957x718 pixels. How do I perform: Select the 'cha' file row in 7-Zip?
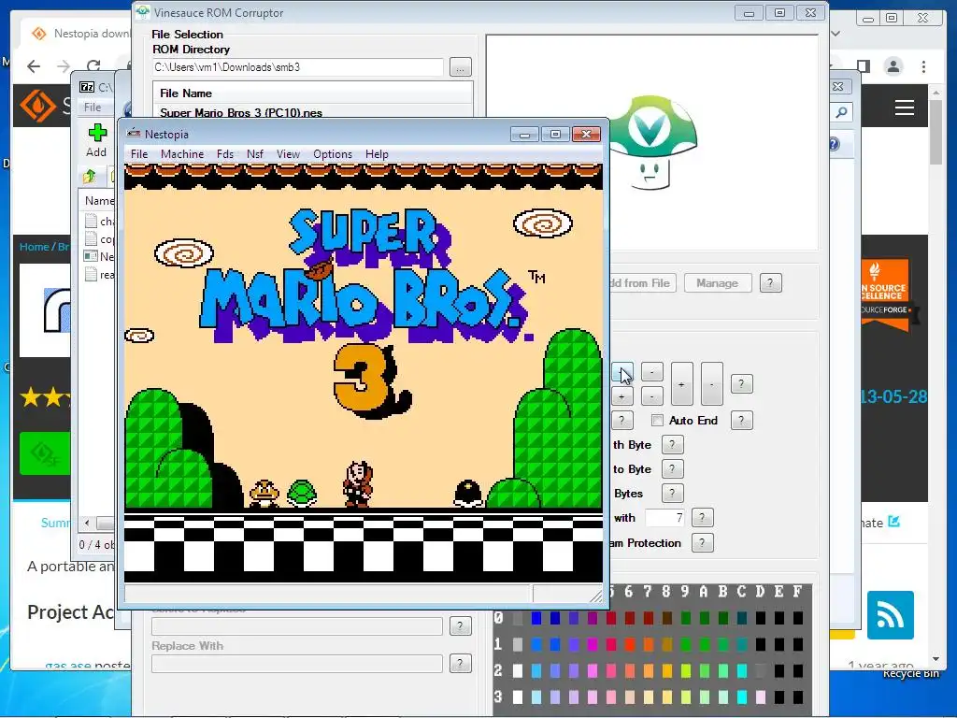coord(99,221)
